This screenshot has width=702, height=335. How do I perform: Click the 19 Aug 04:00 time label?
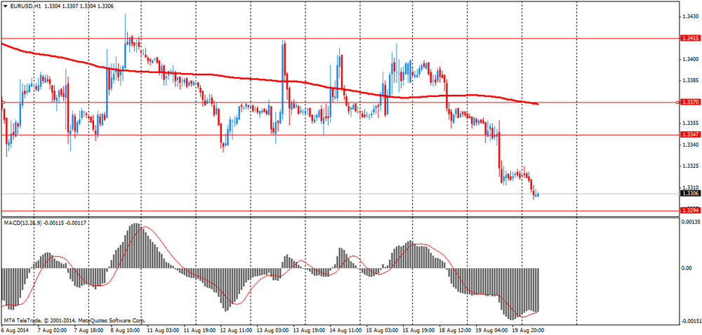491,331
